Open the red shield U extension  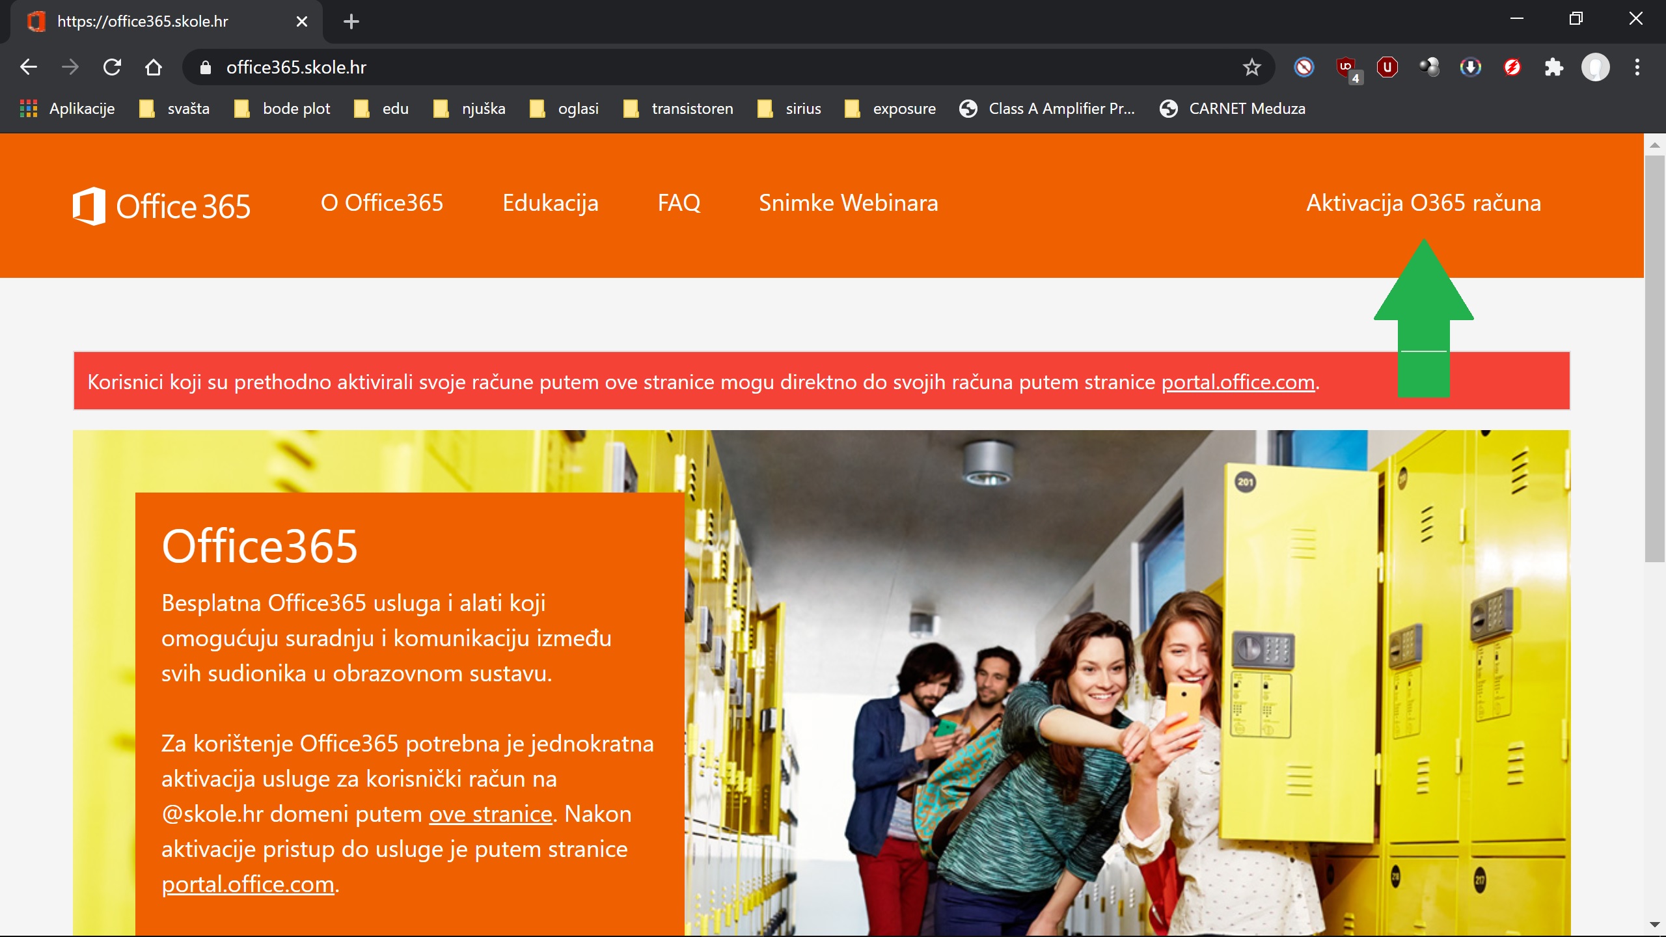click(x=1387, y=67)
